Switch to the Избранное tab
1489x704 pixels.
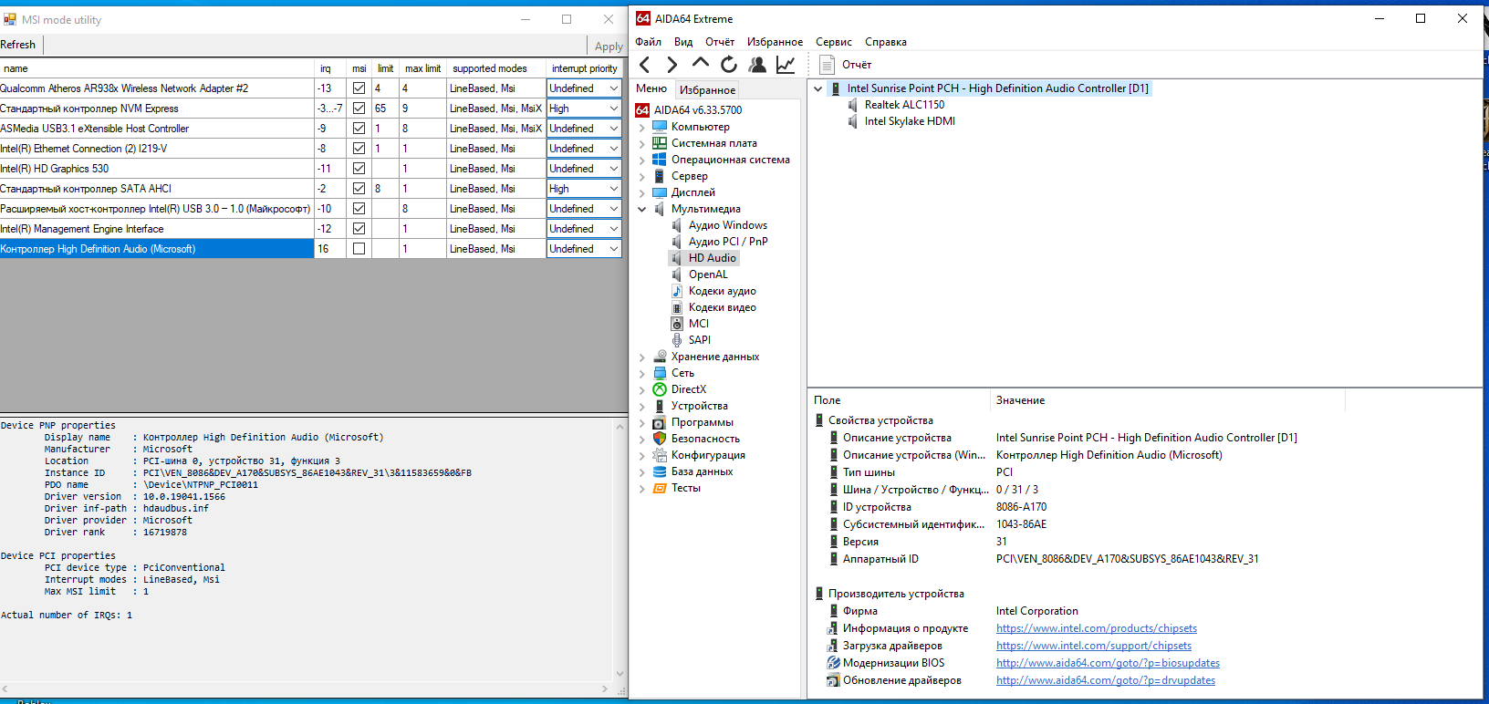pyautogui.click(x=707, y=89)
